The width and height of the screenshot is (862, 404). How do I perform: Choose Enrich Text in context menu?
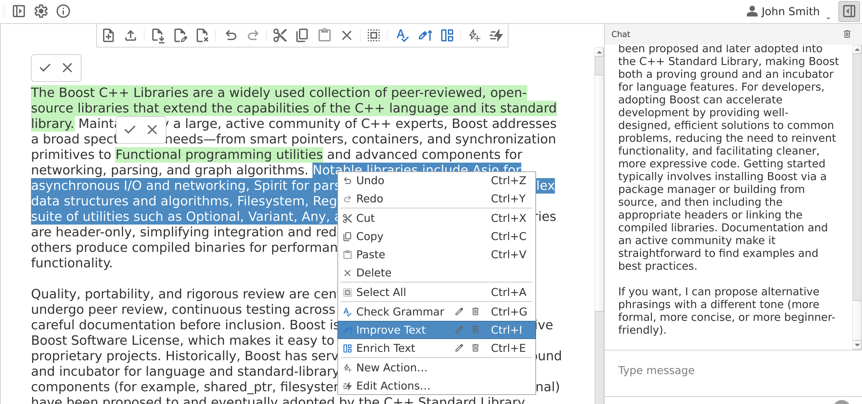(x=436, y=348)
